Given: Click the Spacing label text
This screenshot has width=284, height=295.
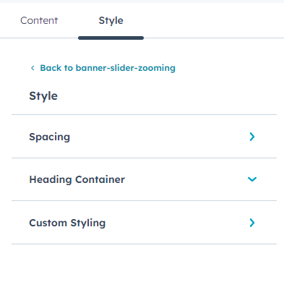Looking at the screenshot, I should coord(50,137).
